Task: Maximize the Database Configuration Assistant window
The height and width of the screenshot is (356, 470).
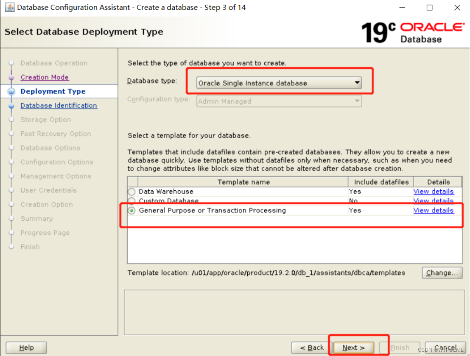Action: pos(430,8)
